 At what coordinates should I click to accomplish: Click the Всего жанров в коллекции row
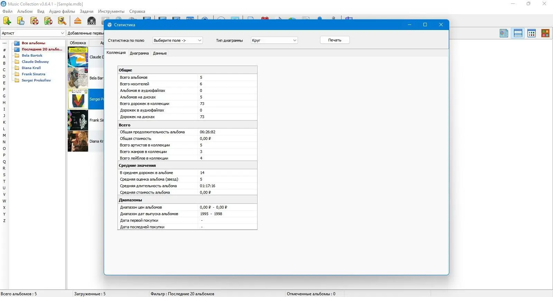(x=187, y=152)
